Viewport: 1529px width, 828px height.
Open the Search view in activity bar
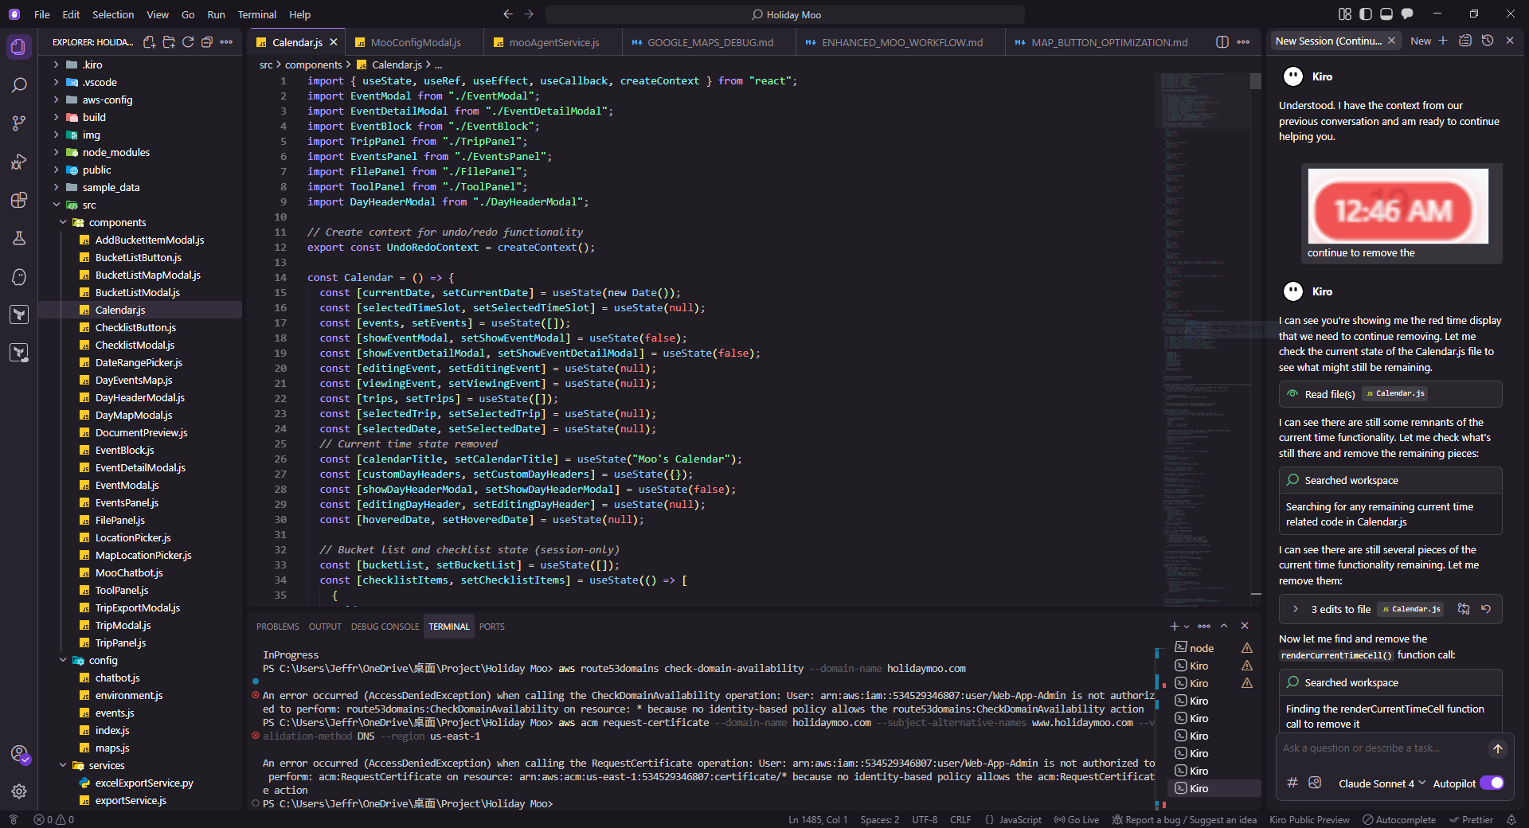pyautogui.click(x=19, y=85)
